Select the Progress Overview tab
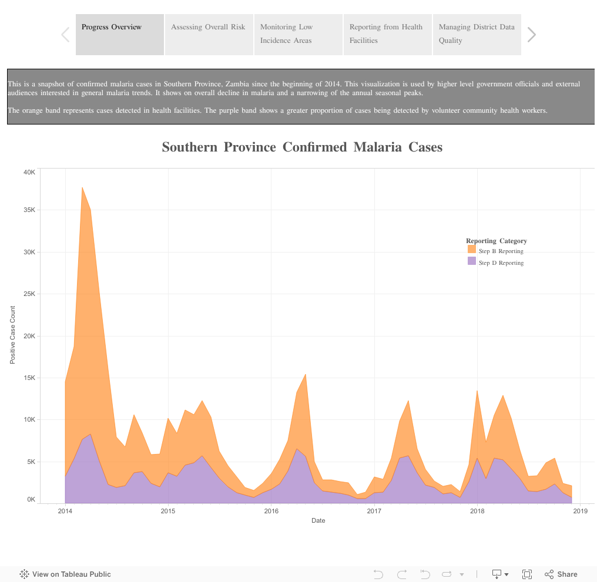This screenshot has width=597, height=582. tap(120, 35)
